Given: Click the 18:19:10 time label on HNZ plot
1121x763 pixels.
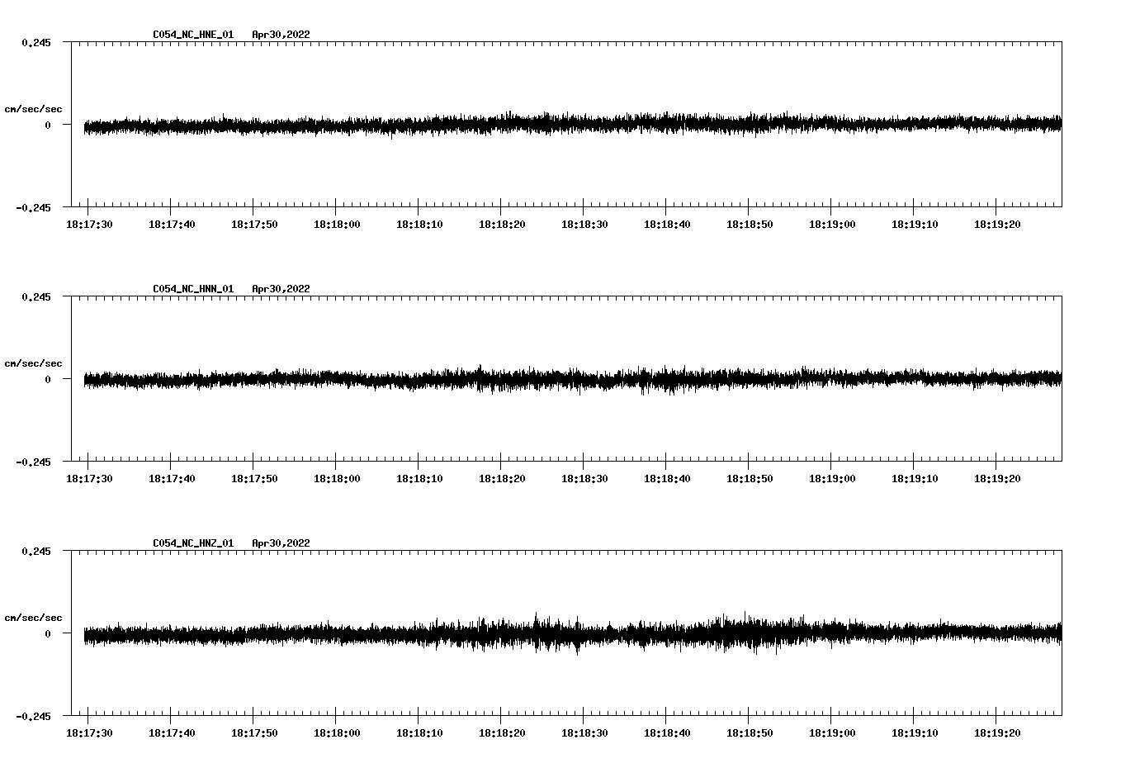Looking at the screenshot, I should (x=915, y=732).
